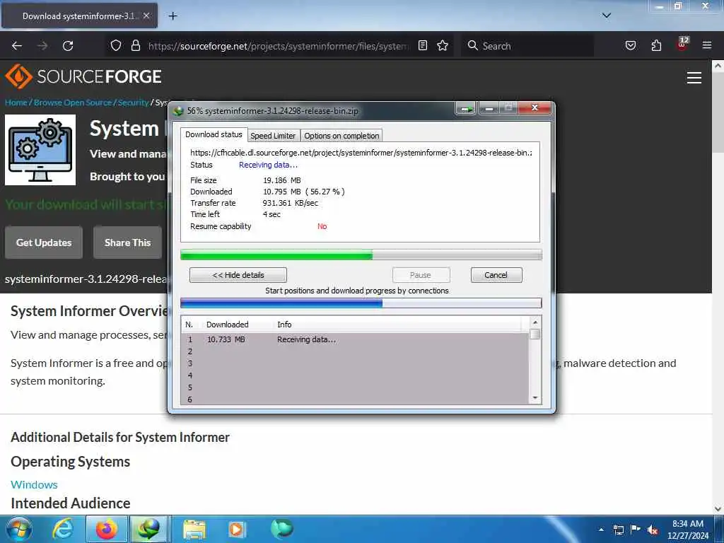Image resolution: width=724 pixels, height=543 pixels.
Task: Click the download dialog title globe icon
Action: point(178,111)
